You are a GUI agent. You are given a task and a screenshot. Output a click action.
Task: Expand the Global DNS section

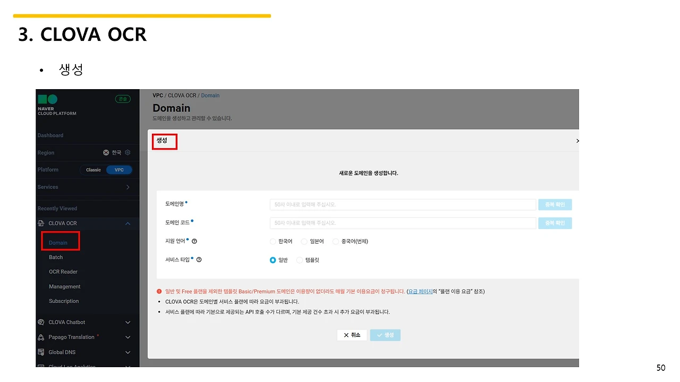coord(127,352)
